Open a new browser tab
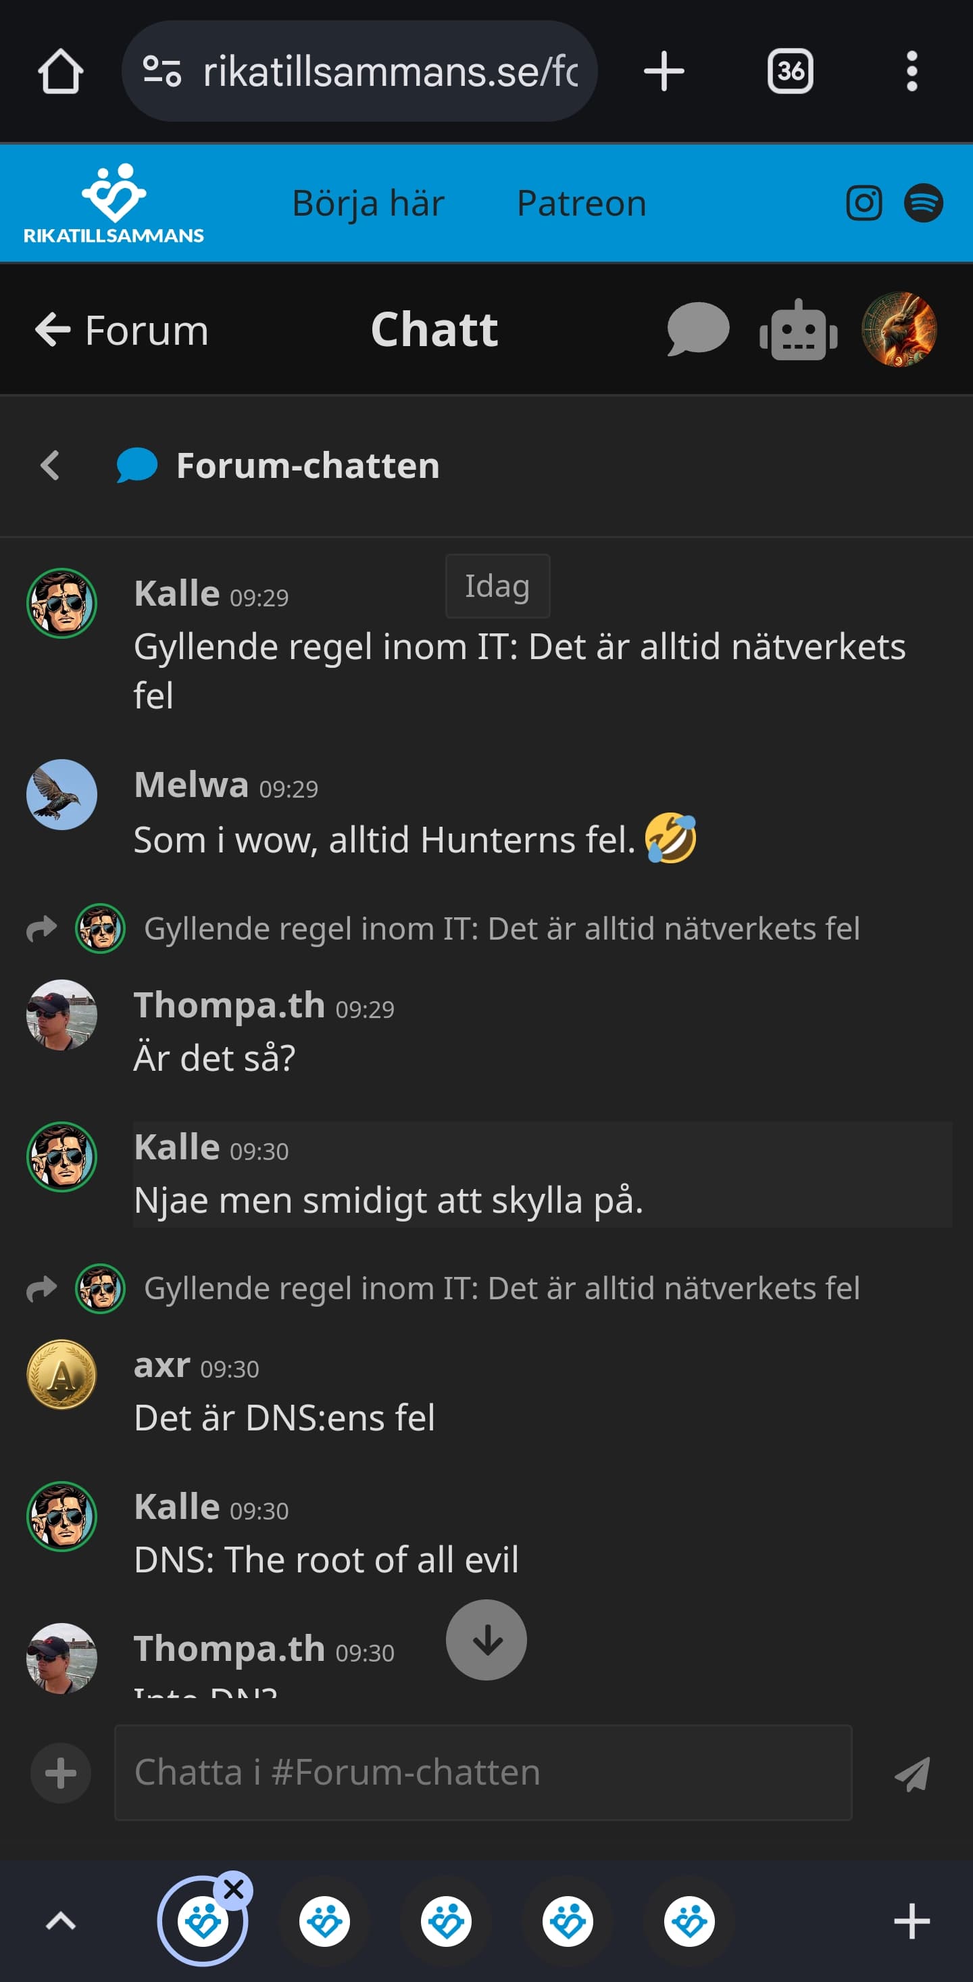Screen dimensions: 973x1982 click(x=663, y=72)
